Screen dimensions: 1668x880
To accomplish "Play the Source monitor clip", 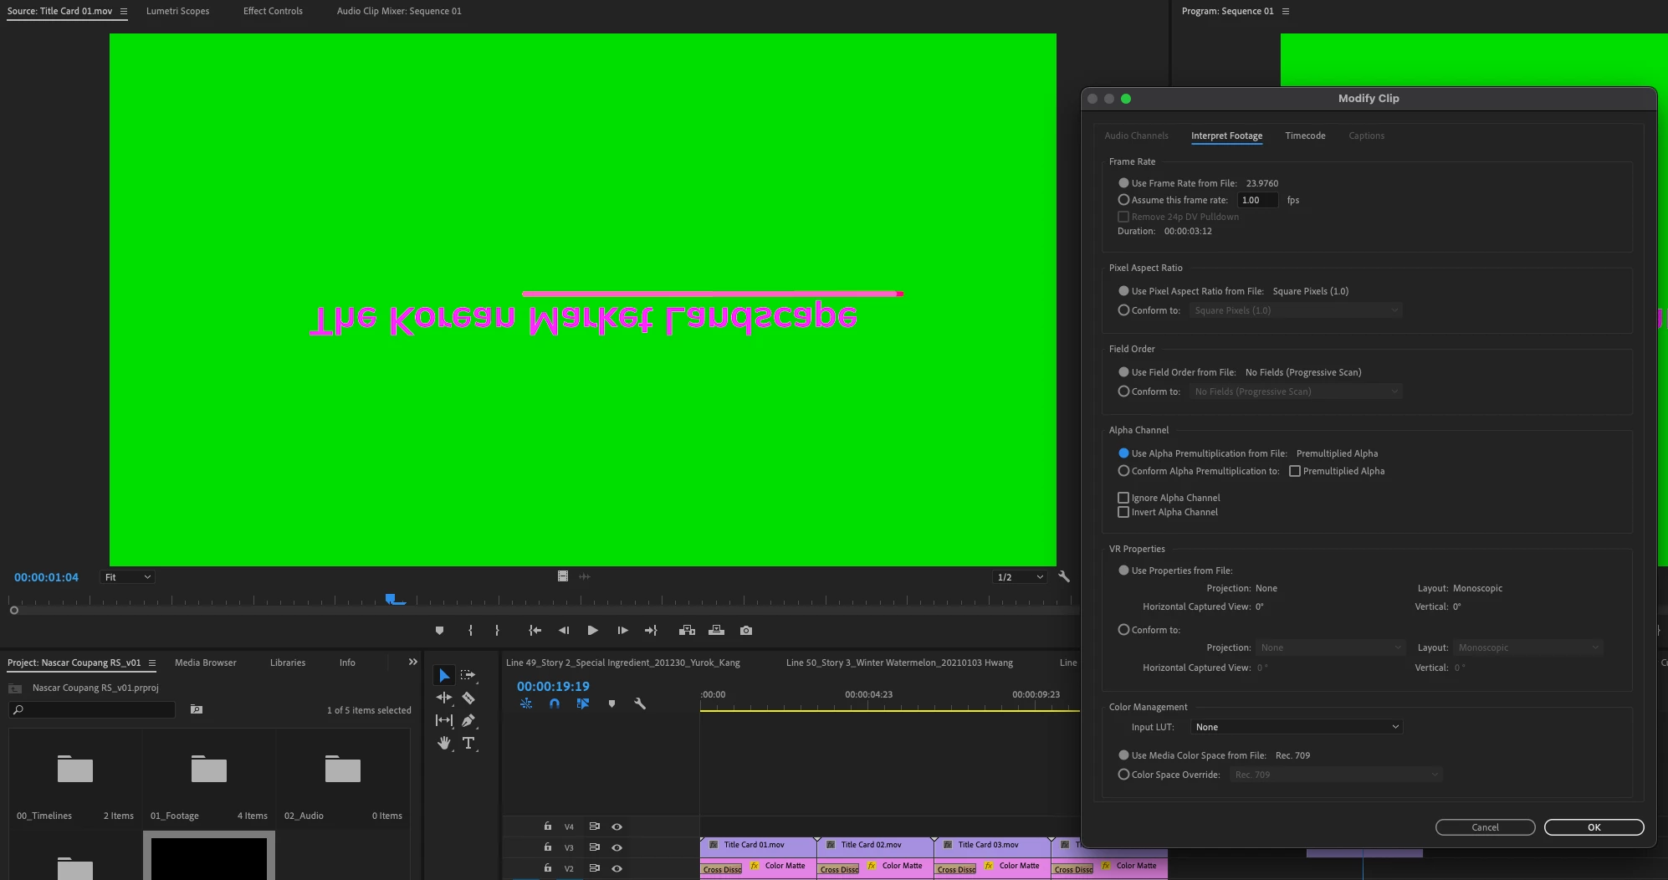I will 592,631.
